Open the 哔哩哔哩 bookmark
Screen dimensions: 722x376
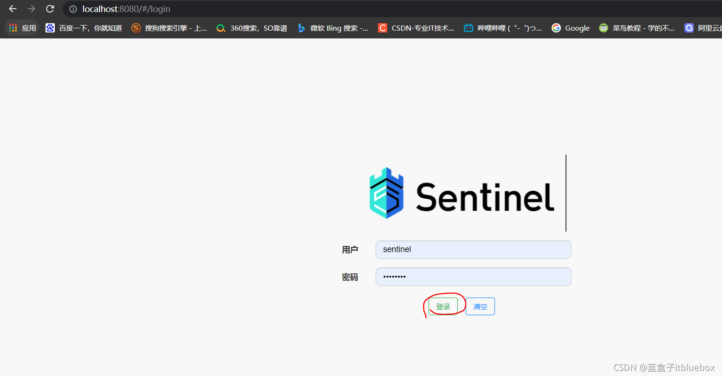(503, 28)
